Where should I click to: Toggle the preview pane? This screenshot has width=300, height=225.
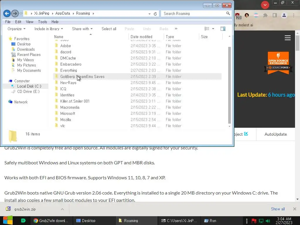coord(223,29)
